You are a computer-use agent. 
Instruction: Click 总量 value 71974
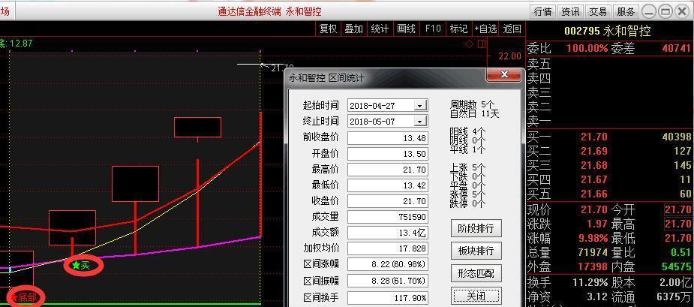tap(593, 252)
